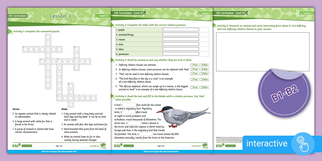Click the Interactive PDFs support link
322x161 pixels.
161,151
